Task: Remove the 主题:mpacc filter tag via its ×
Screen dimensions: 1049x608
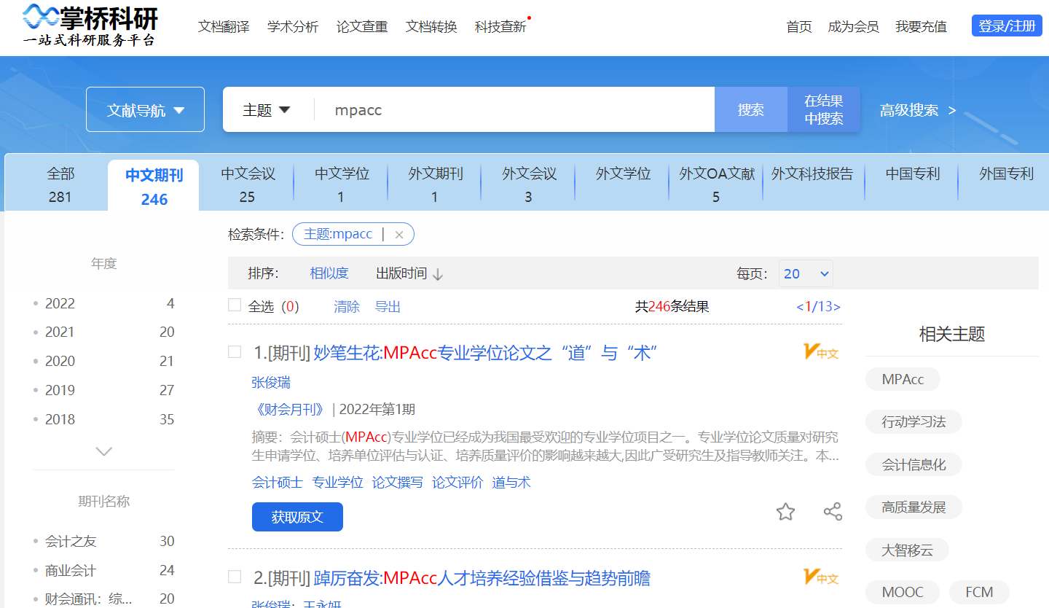Action: (399, 233)
